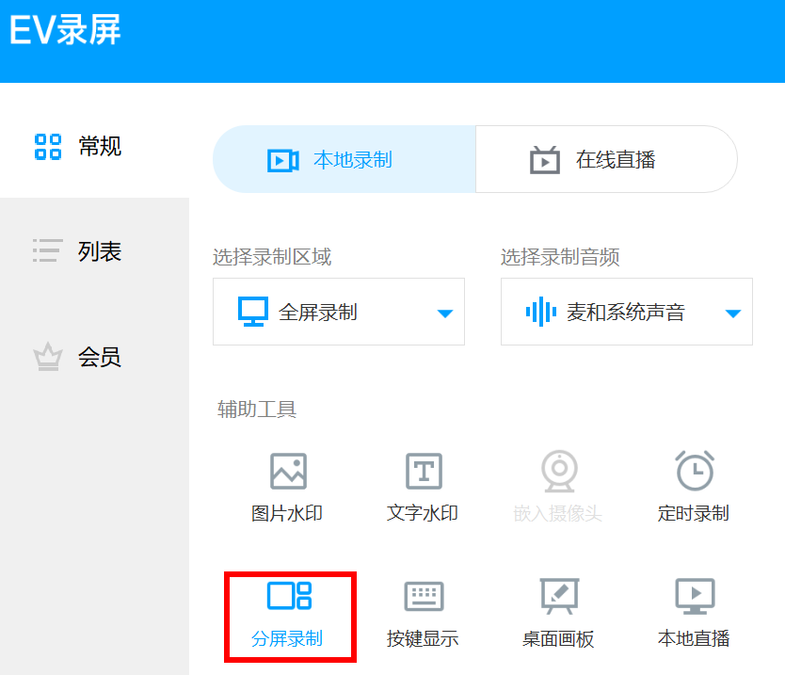Viewport: 785px width, 675px height.
Task: Expand the 麦和系统声音 audio dropdown
Action: point(627,312)
